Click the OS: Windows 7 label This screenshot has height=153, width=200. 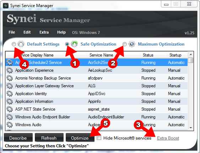86,33
